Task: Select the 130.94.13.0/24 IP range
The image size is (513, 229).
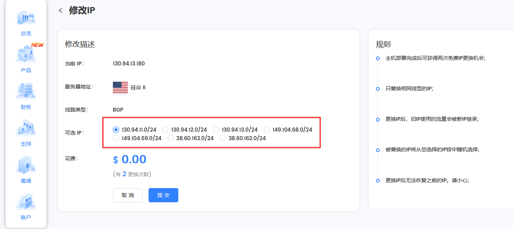Action: point(216,129)
